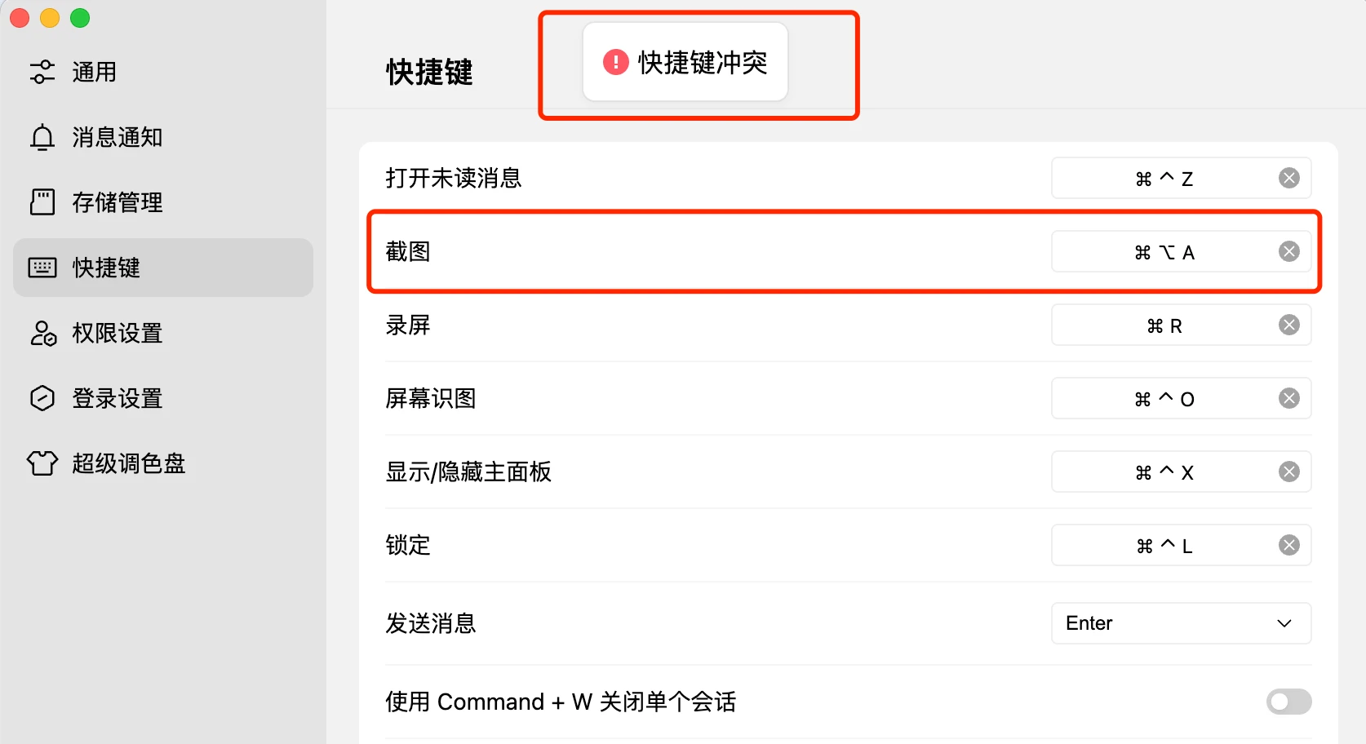Click the General sliders icon in sidebar
This screenshot has width=1366, height=744.
click(42, 72)
